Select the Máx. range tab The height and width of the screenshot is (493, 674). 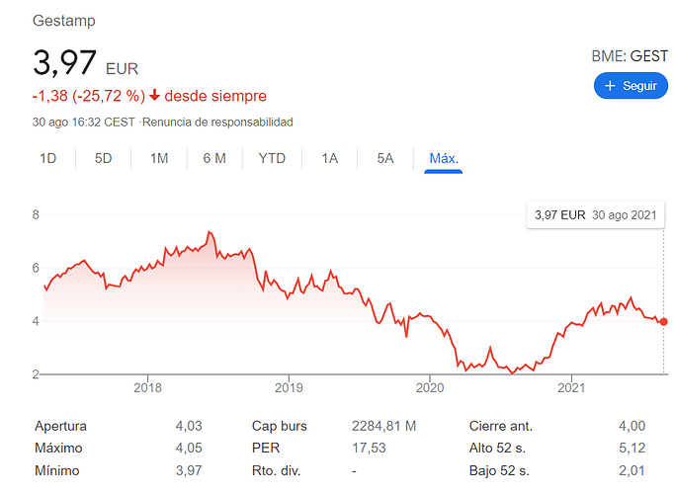tap(444, 159)
